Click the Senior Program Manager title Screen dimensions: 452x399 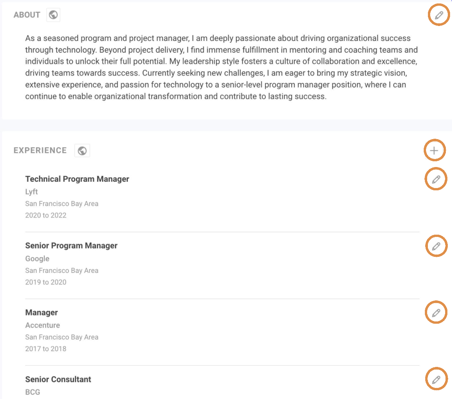point(71,246)
